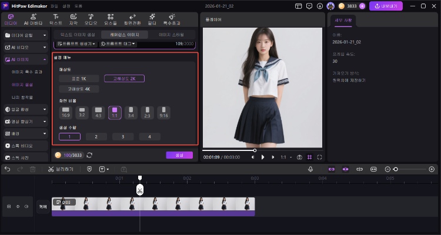Click the layout switch icon in title bar

click(298, 6)
